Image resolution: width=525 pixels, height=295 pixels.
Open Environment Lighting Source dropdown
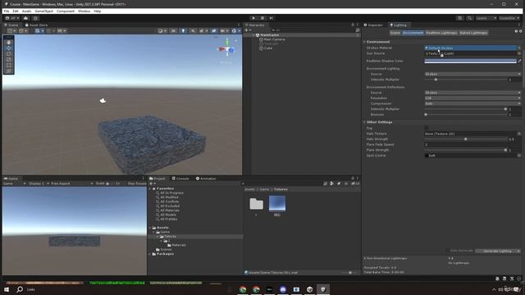pyautogui.click(x=472, y=74)
